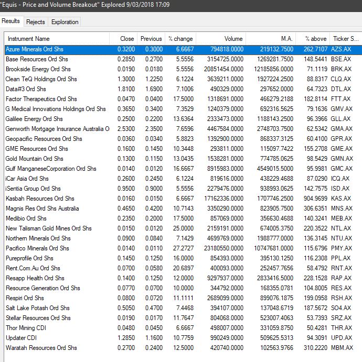Select Respiri Ord Shs row
The width and height of the screenshot is (362, 362).
pyautogui.click(x=183, y=298)
